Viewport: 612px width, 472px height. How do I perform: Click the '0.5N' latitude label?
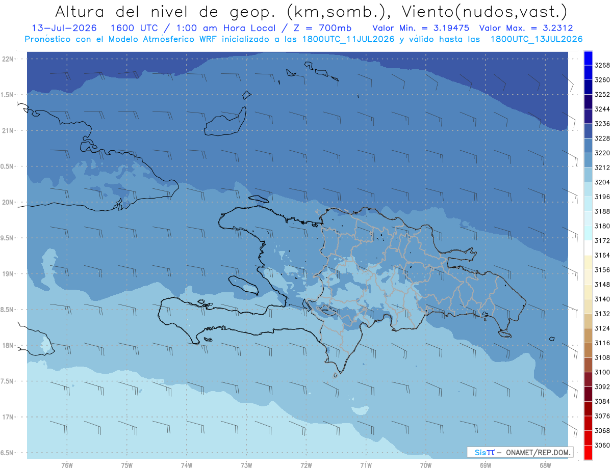coord(7,166)
